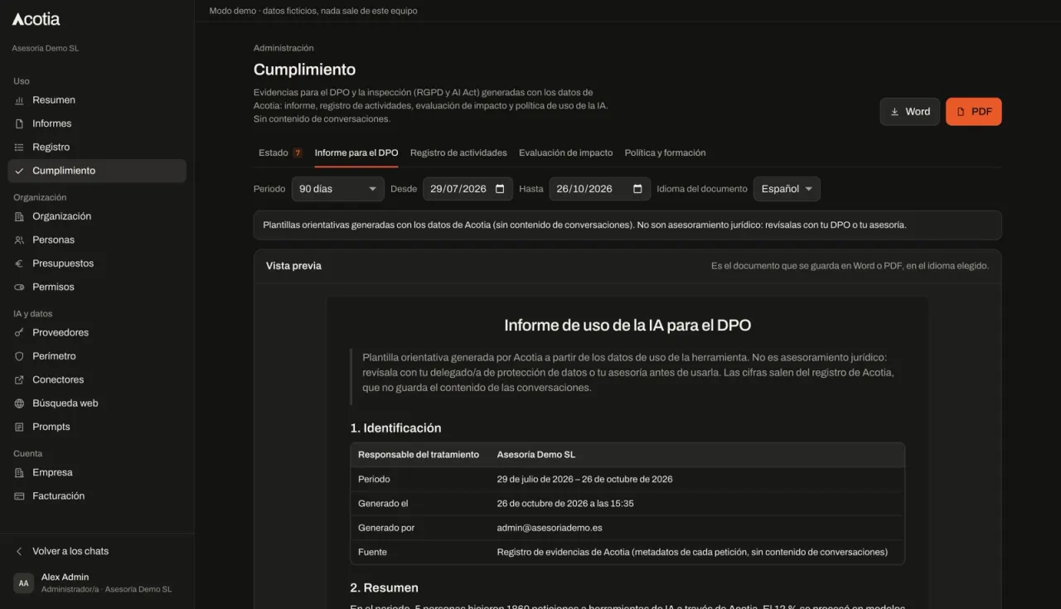Click the Empresa building icon
Viewport: 1061px width, 609px height.
(19, 473)
